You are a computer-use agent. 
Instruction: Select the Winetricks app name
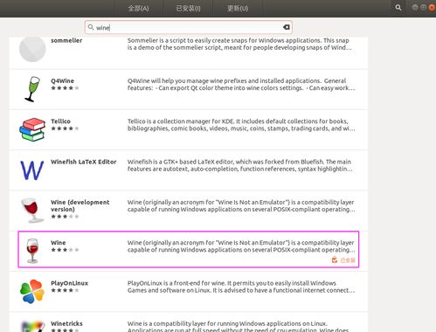pyautogui.click(x=66, y=323)
